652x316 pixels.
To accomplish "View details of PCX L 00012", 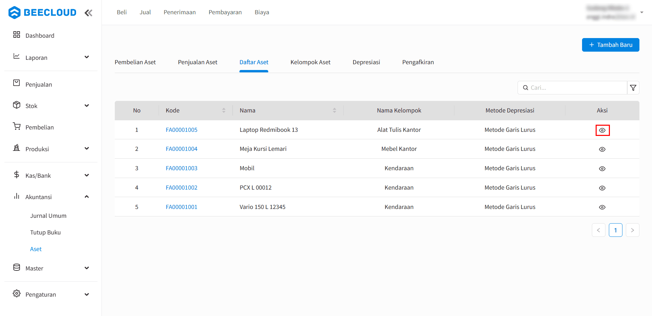I will tap(602, 188).
